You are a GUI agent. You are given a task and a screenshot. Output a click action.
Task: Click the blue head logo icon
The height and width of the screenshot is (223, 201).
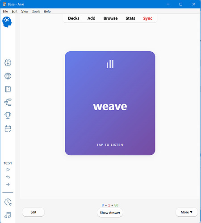(x=7, y=22)
